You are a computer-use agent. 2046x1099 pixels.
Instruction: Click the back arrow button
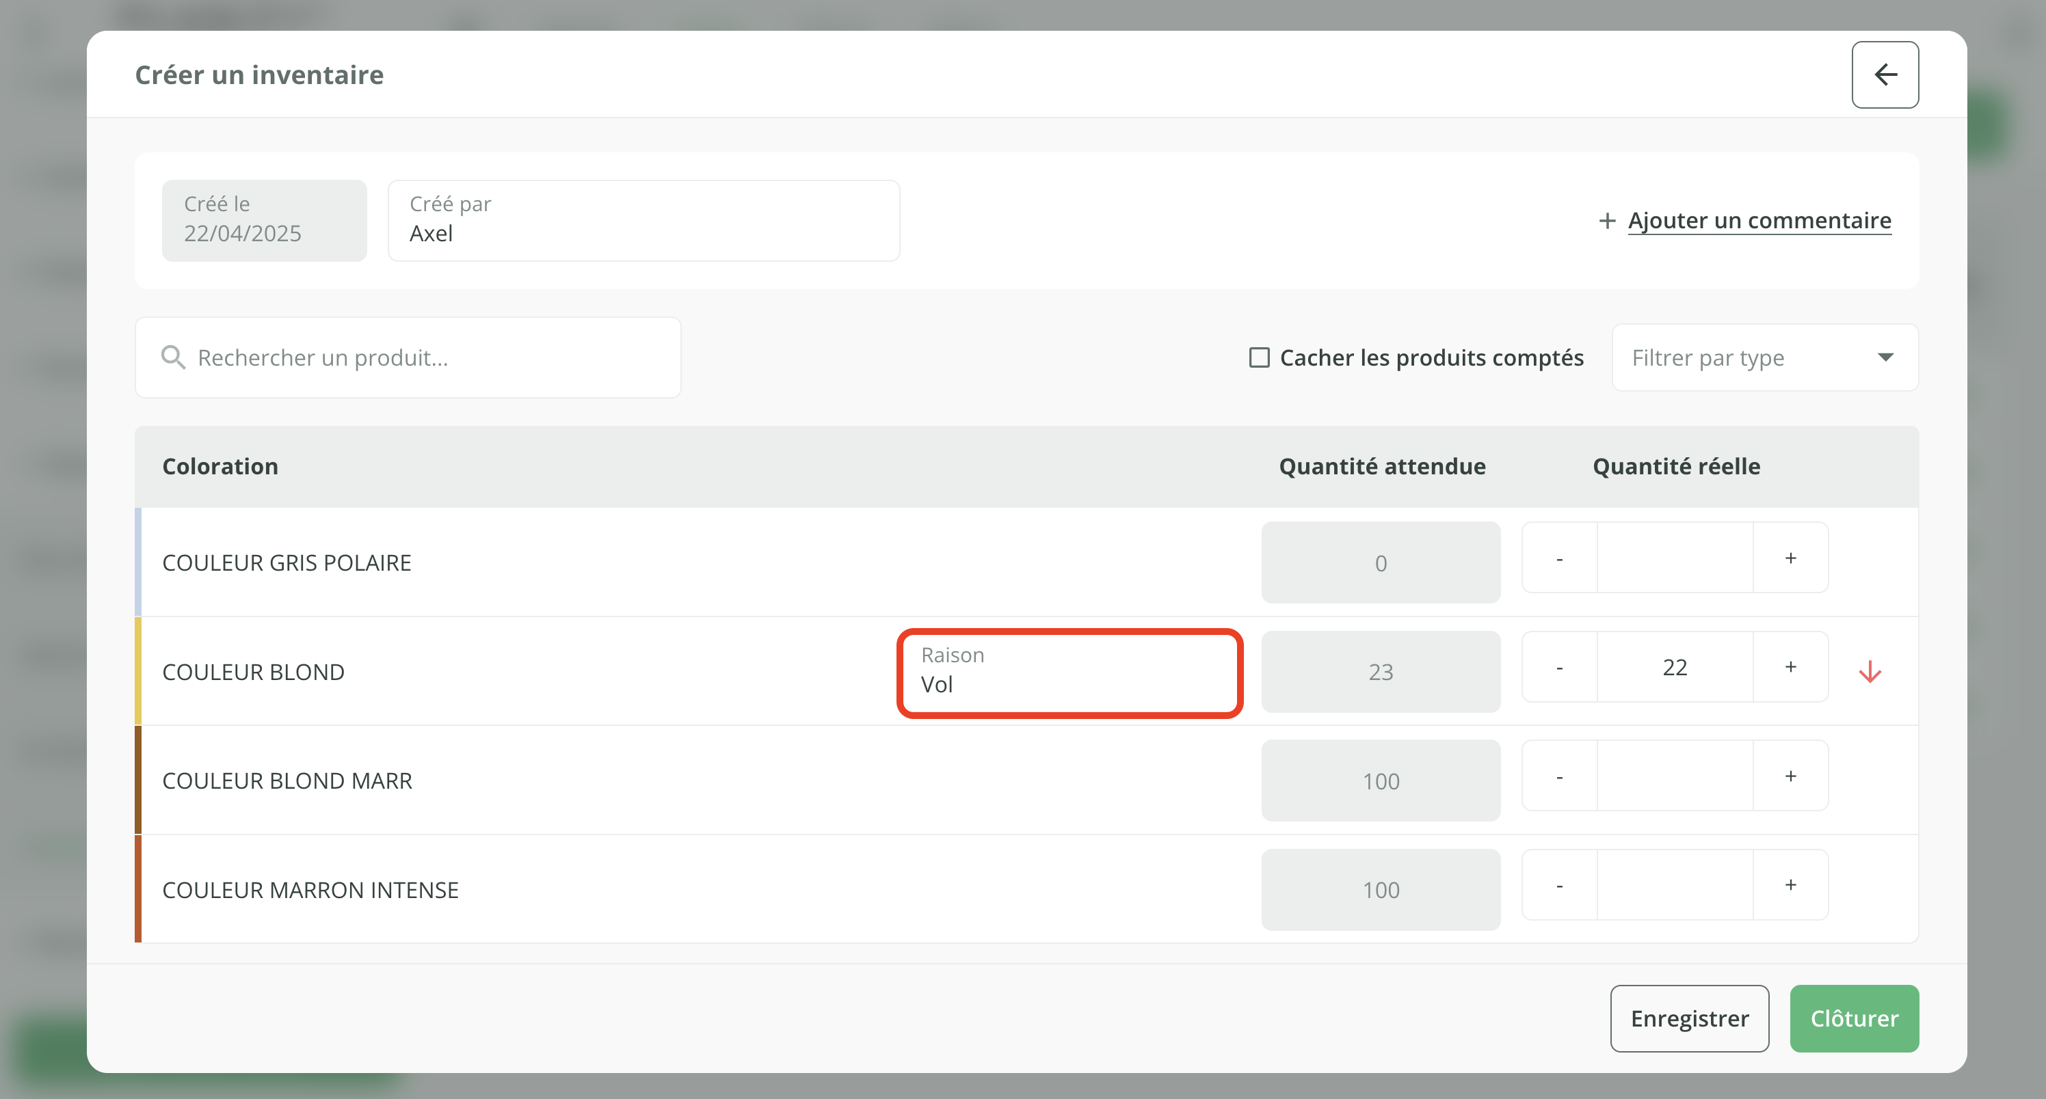[1885, 74]
